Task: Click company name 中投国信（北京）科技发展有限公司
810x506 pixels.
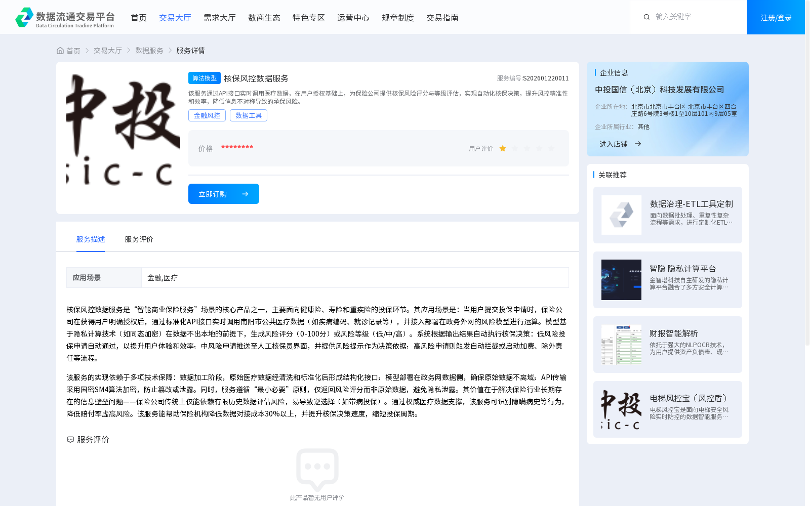Action: (x=660, y=90)
